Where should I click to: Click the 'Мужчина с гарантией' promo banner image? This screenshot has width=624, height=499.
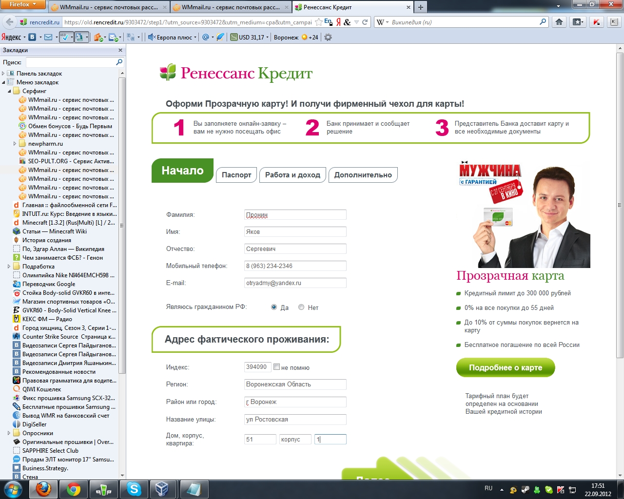point(525,214)
